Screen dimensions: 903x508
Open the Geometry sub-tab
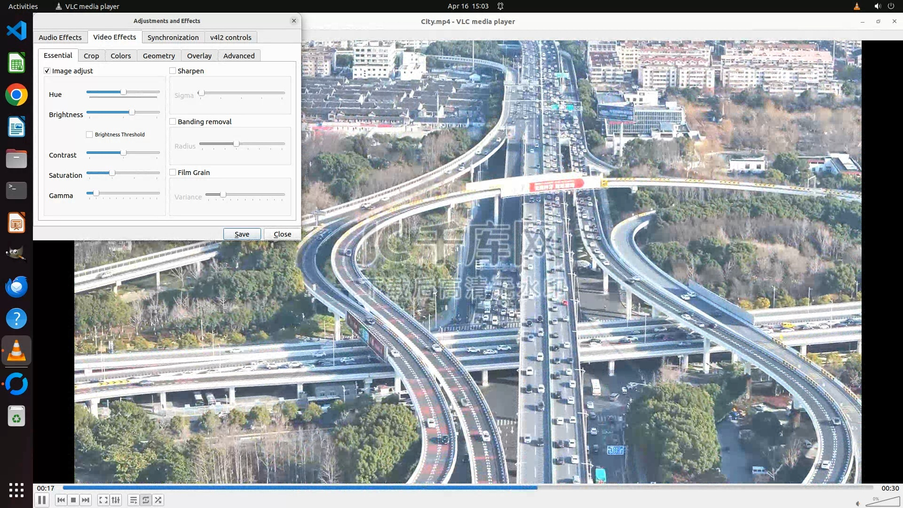point(158,56)
